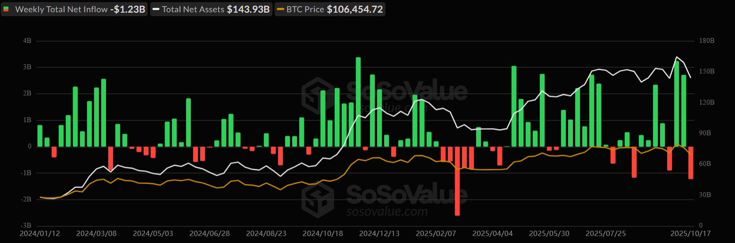Click the 180B right axis label
This screenshot has height=243, width=735.
707,41
